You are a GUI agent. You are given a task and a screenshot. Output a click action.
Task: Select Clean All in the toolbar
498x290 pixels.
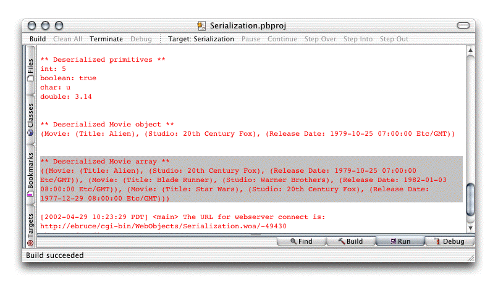point(67,39)
